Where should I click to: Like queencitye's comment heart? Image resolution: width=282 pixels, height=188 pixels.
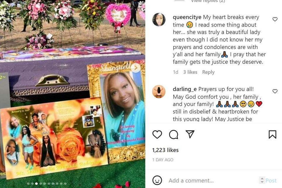click(x=275, y=19)
